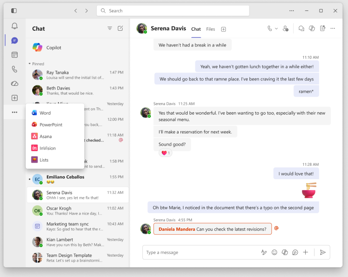
Task: Open the Ray Tanaka conversation
Action: (77, 75)
